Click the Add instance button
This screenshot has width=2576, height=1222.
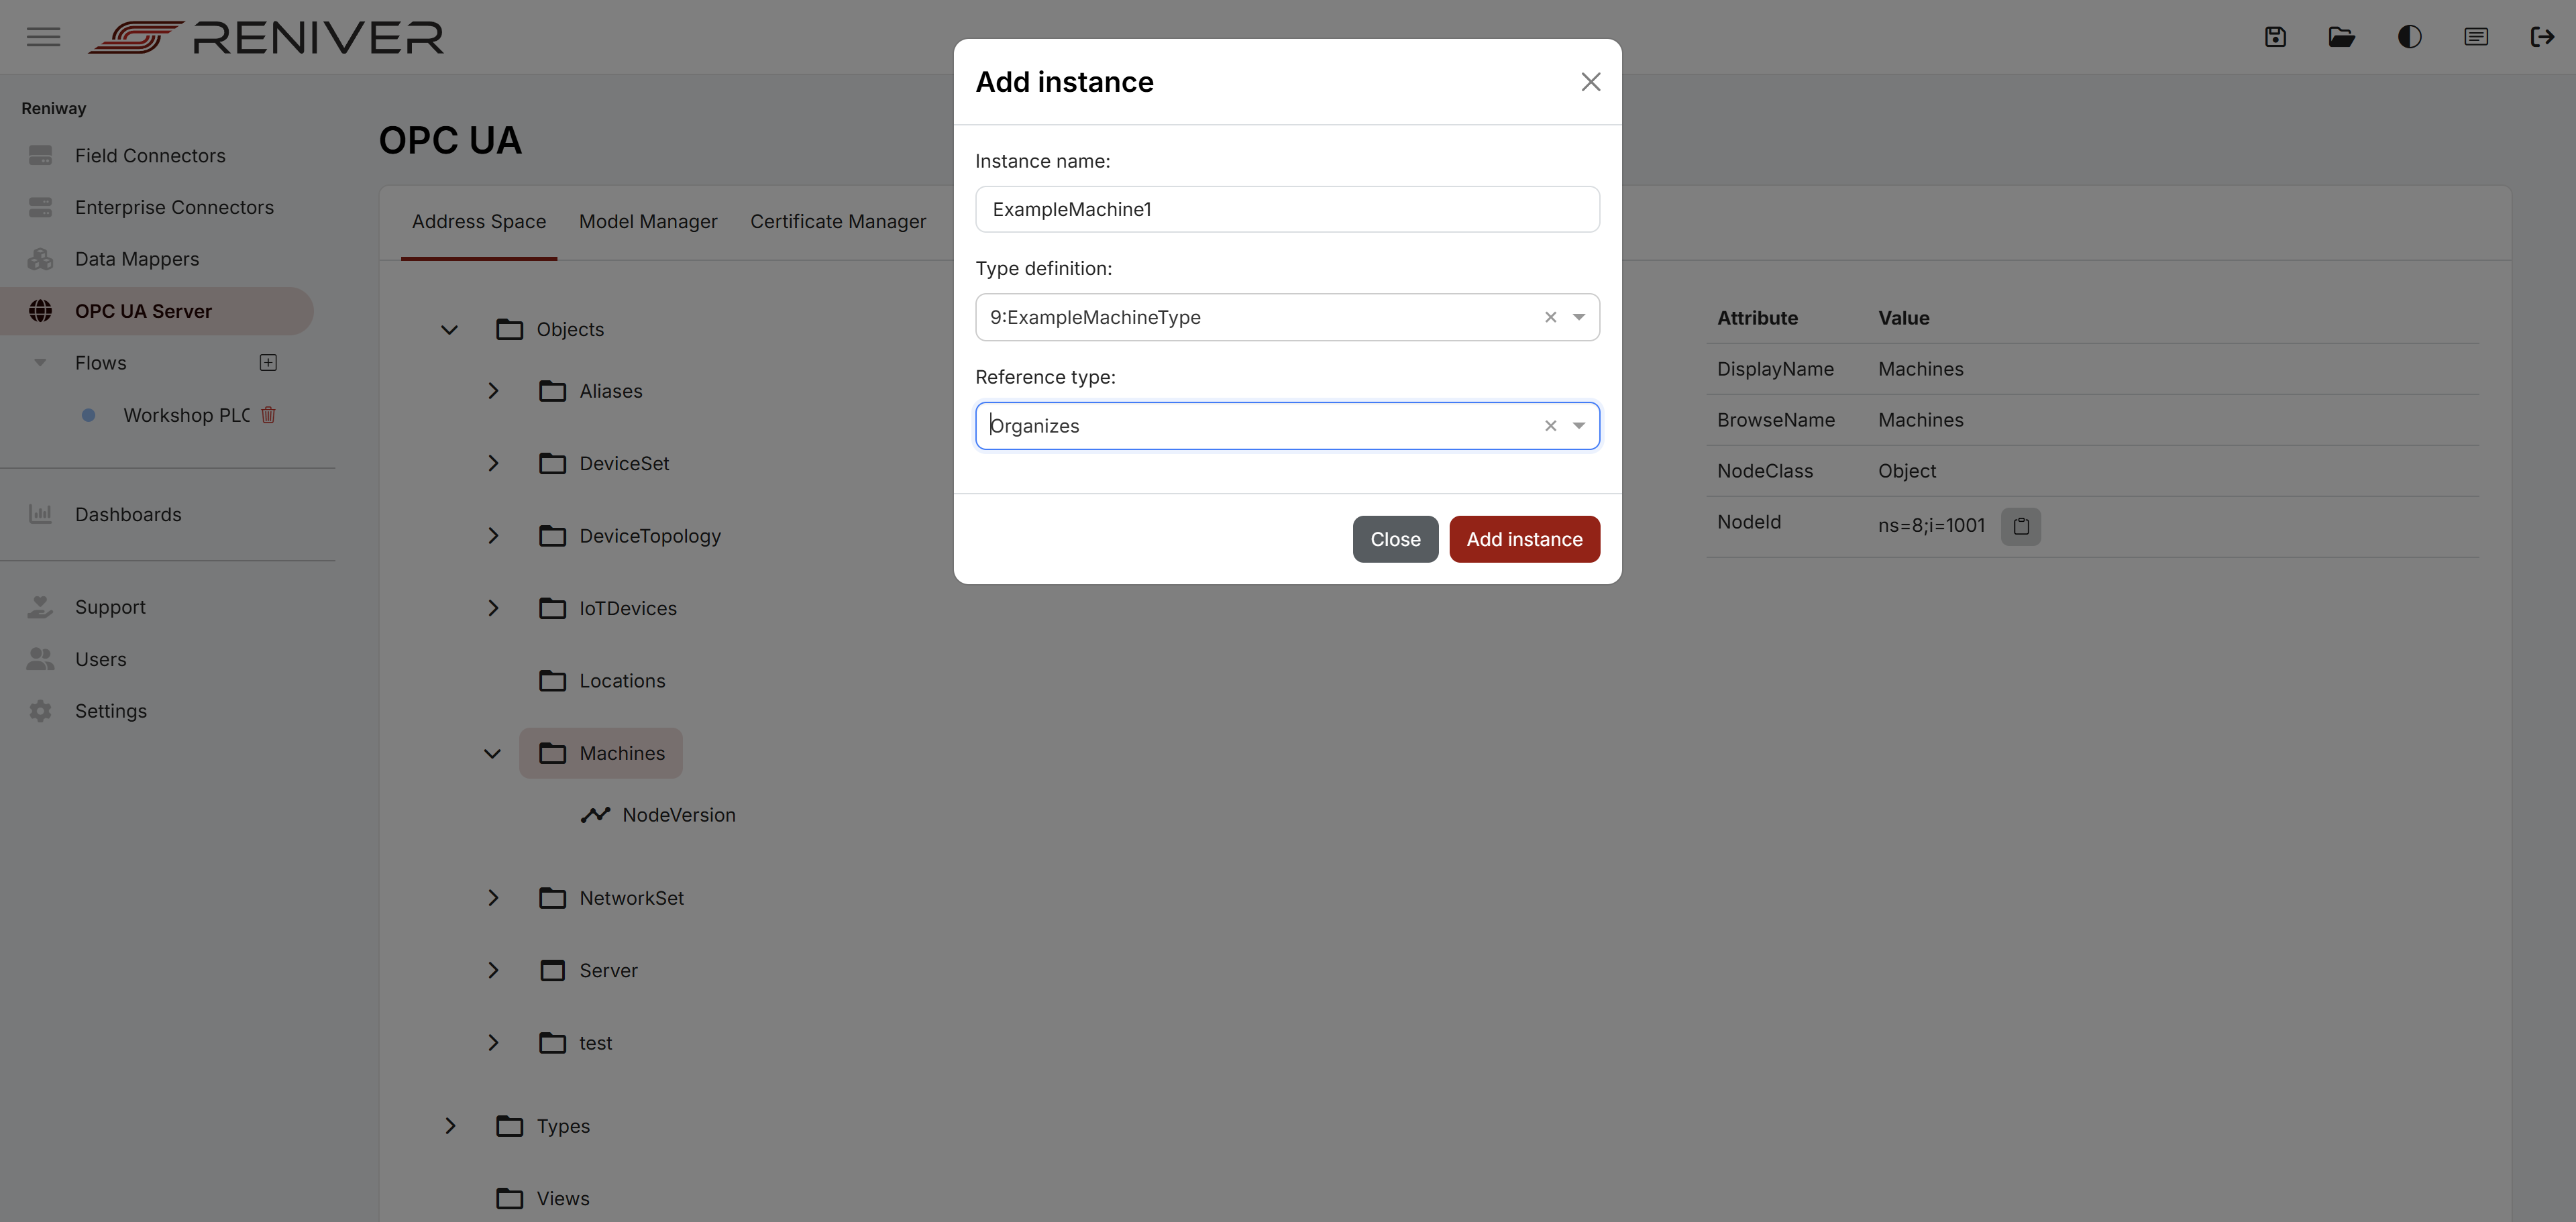pos(1524,538)
